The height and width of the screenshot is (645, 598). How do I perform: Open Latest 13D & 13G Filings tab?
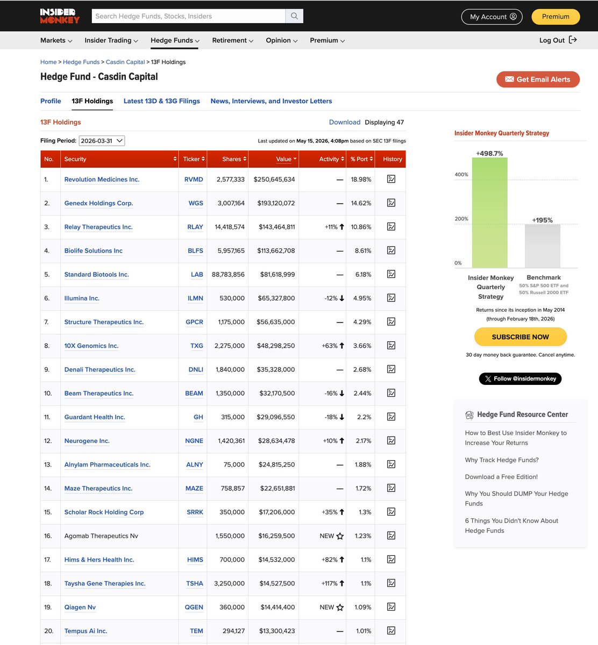pos(162,101)
